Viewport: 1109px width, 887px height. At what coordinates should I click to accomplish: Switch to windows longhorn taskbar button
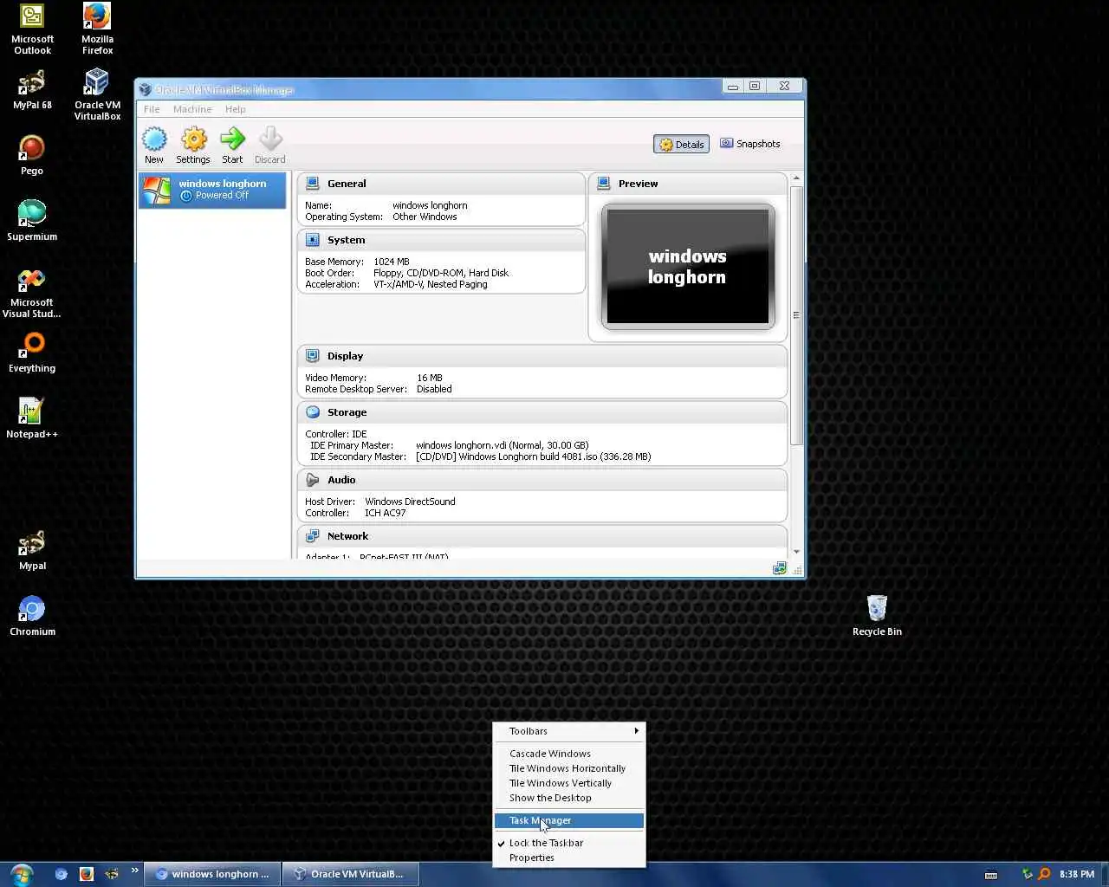coord(212,874)
